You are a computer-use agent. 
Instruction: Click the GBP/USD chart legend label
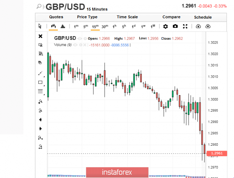pyautogui.click(x=65, y=38)
